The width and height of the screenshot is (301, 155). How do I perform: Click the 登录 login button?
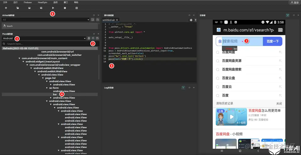click(294, 3)
